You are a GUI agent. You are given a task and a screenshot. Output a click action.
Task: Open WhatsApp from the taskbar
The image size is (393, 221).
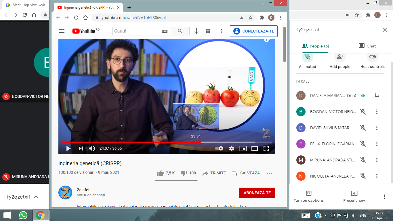[23, 215]
